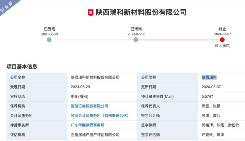Click the 会计师事务所 label cell
The height and width of the screenshot is (141, 245).
[x=37, y=116]
